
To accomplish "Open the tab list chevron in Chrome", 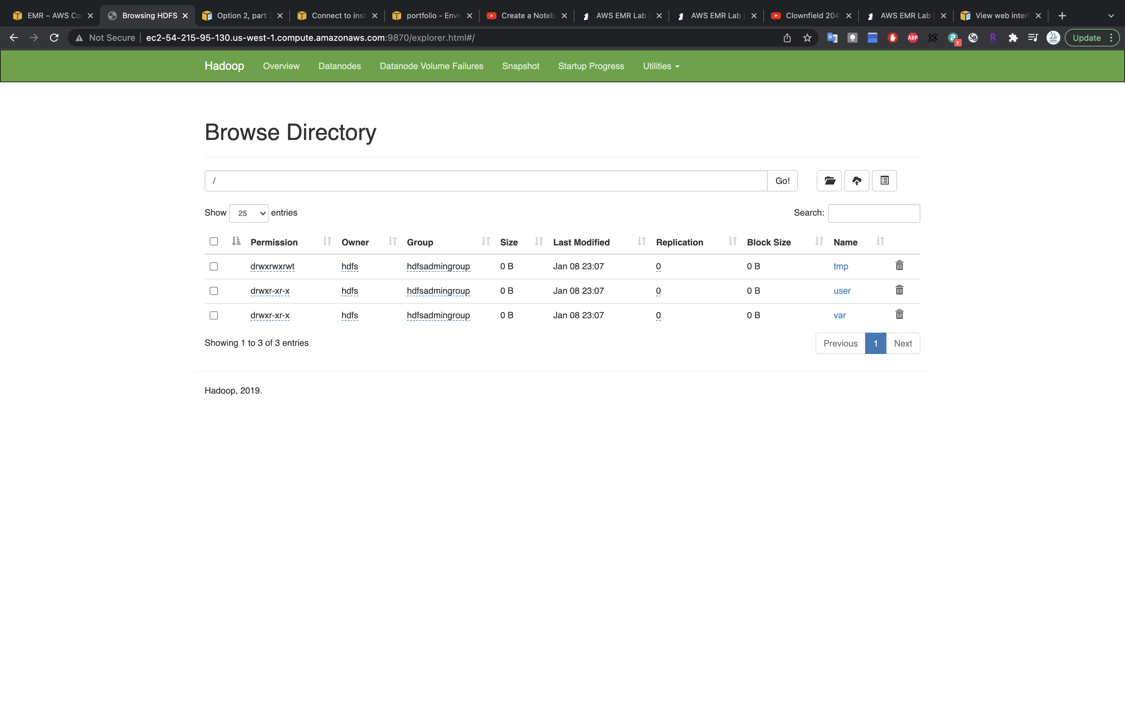I will (1111, 16).
